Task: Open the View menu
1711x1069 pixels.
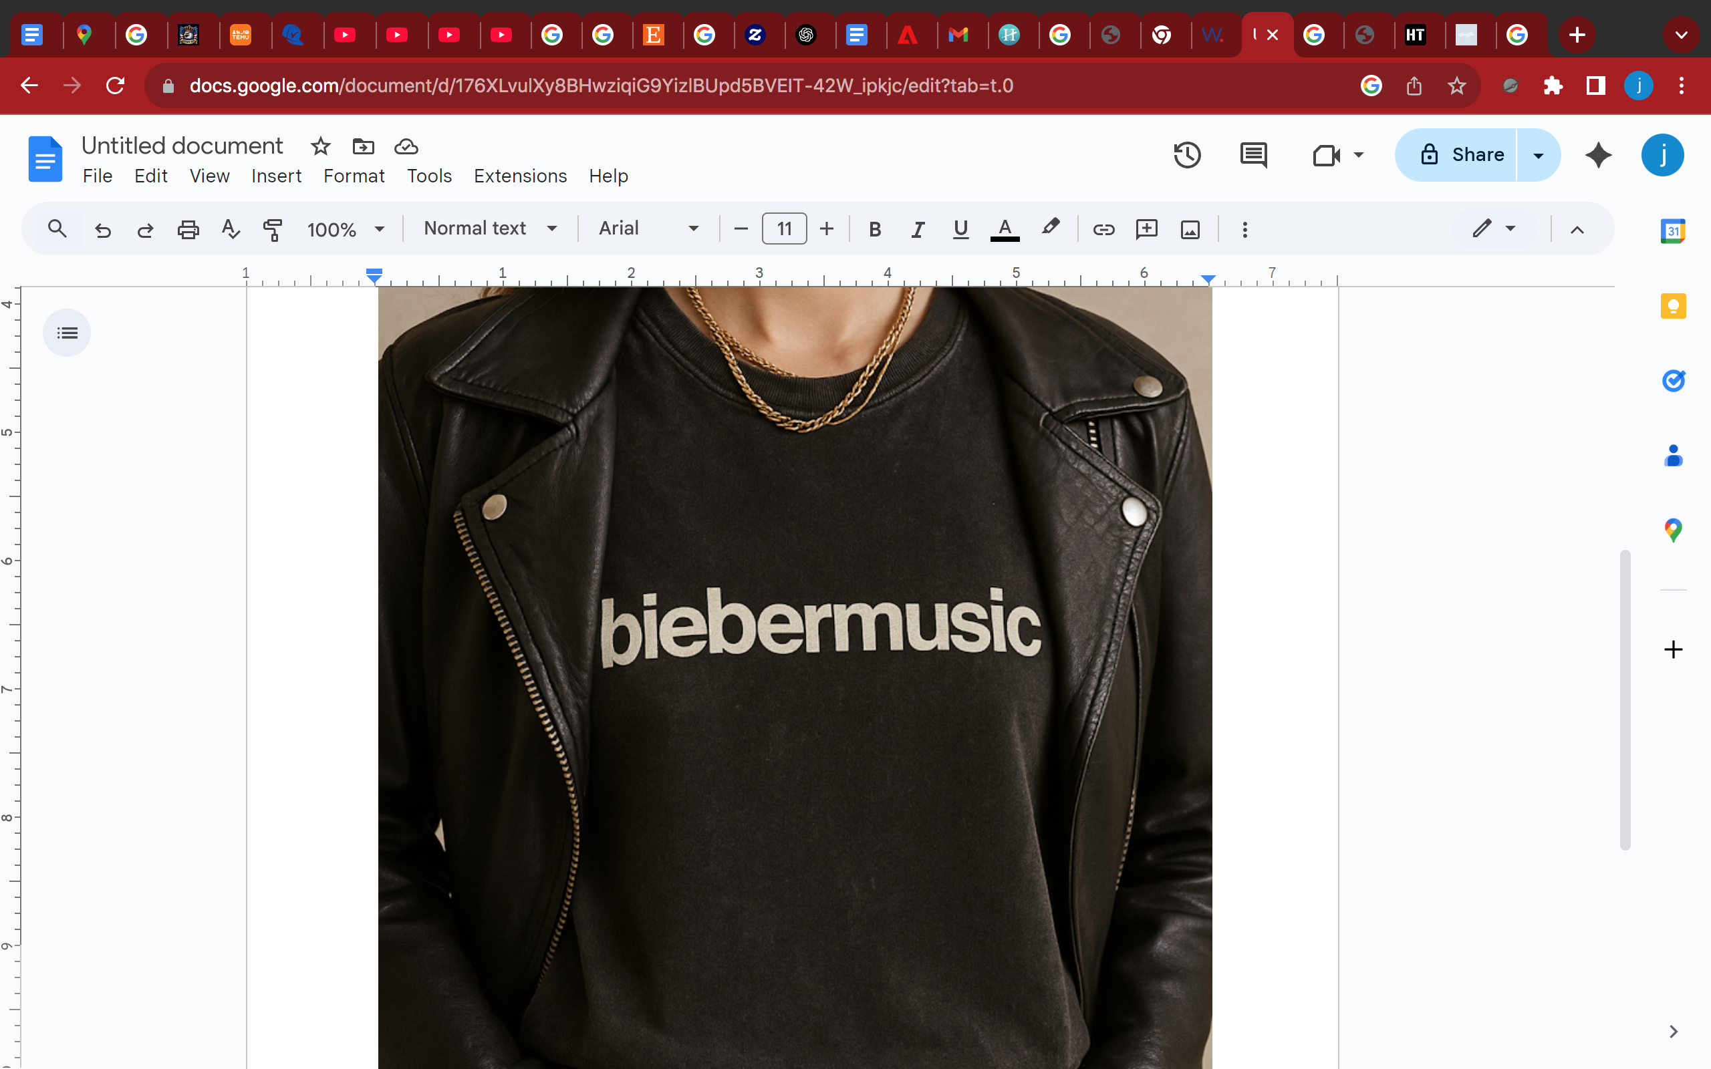Action: tap(209, 175)
